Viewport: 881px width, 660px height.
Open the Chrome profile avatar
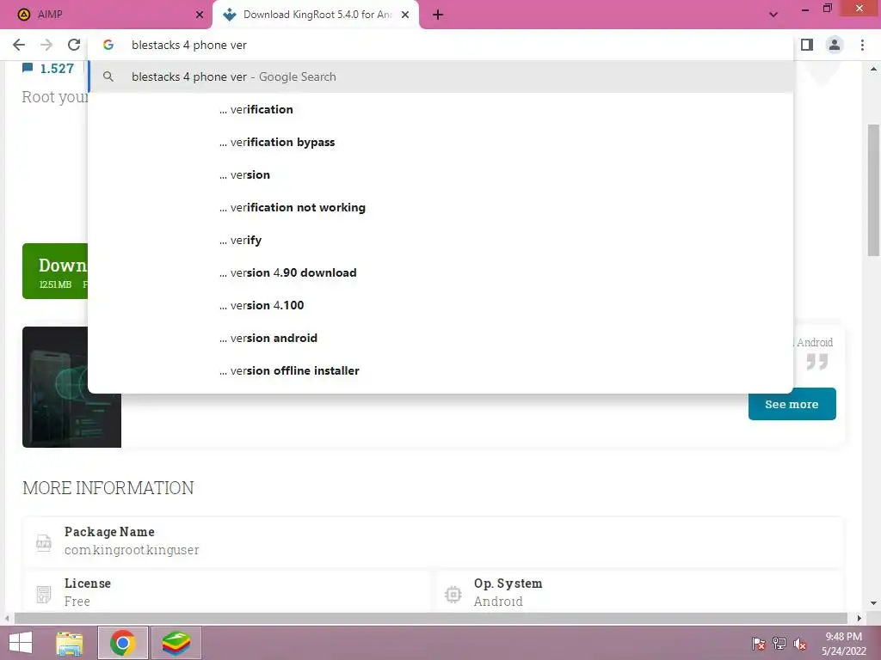point(835,45)
